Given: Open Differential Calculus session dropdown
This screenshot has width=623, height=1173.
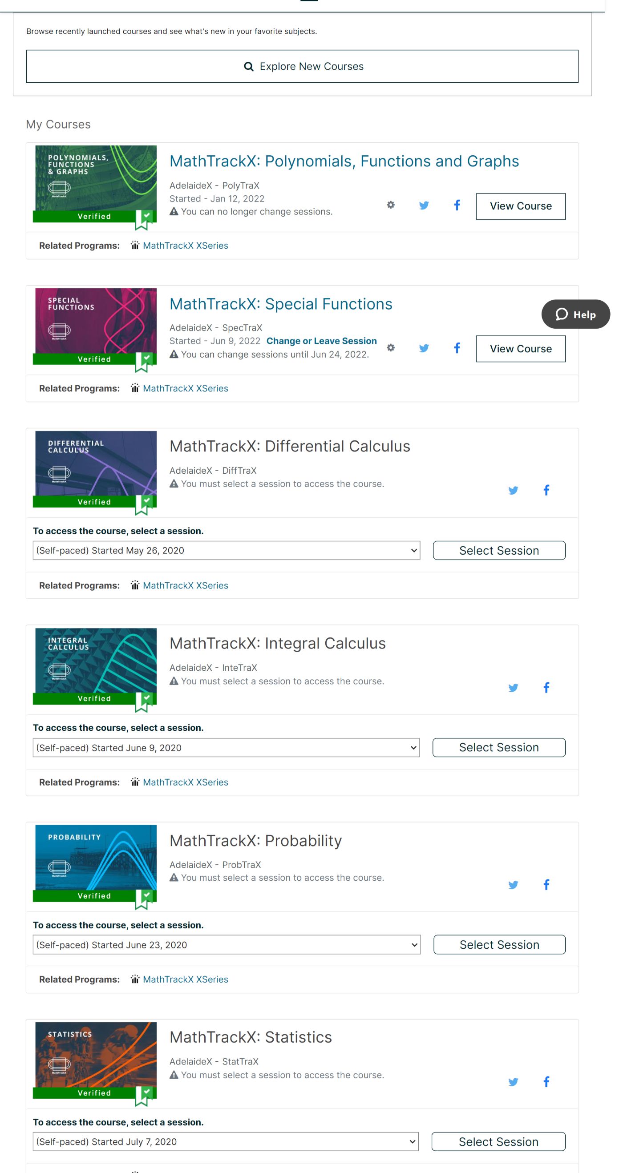Looking at the screenshot, I should tap(226, 551).
